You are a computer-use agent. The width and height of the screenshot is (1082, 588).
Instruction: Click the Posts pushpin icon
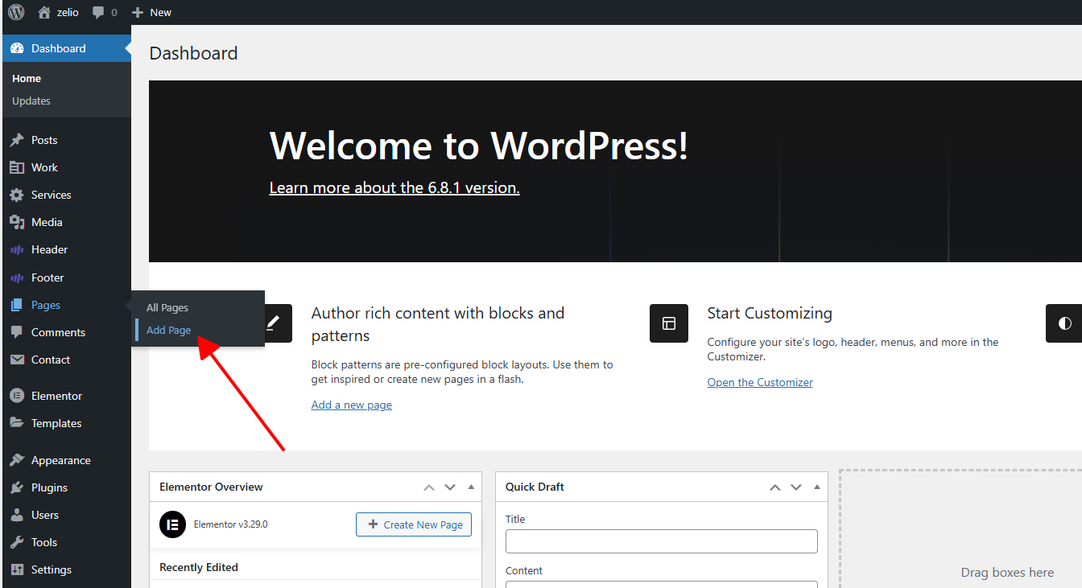17,140
